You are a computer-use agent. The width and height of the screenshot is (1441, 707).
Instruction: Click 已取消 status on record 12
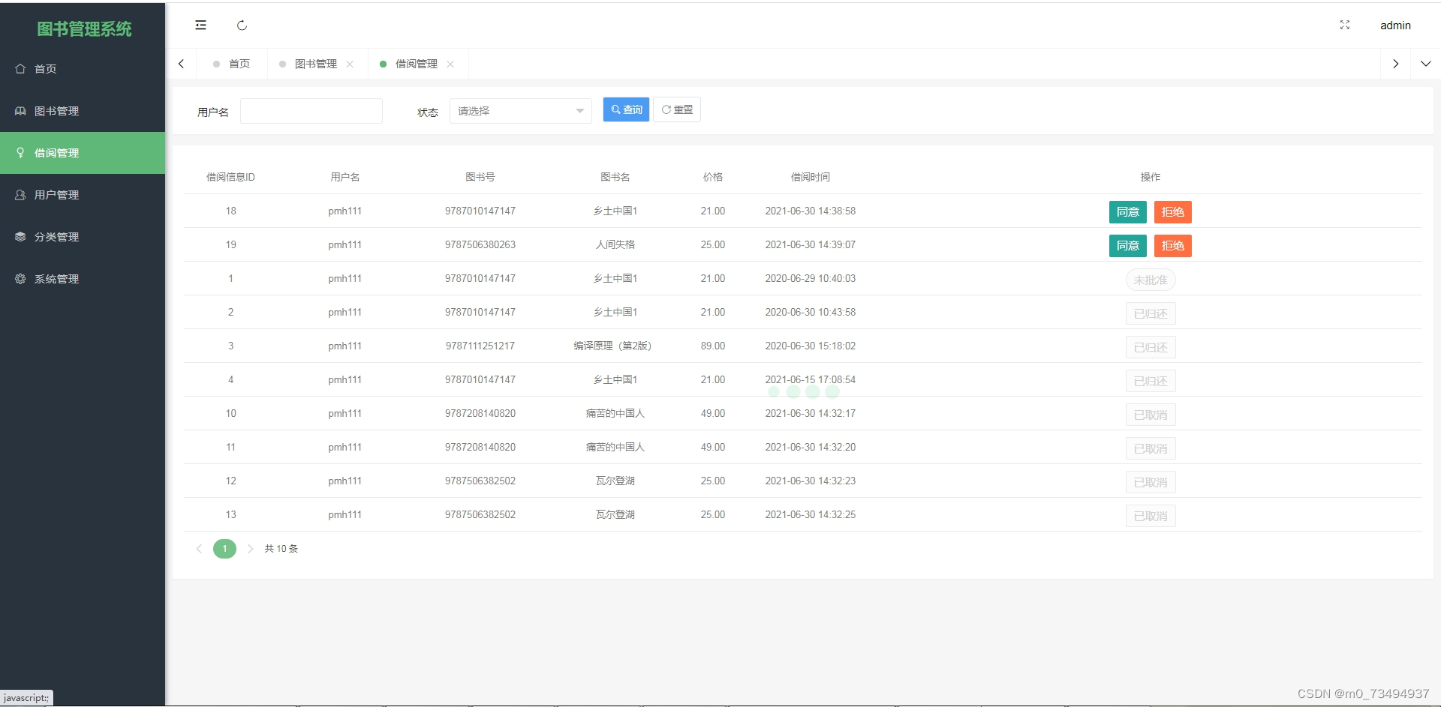click(x=1151, y=482)
